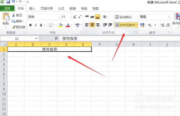This screenshot has width=180, height=116.
Task: Set middle vertical alignment
Action: click(x=92, y=17)
